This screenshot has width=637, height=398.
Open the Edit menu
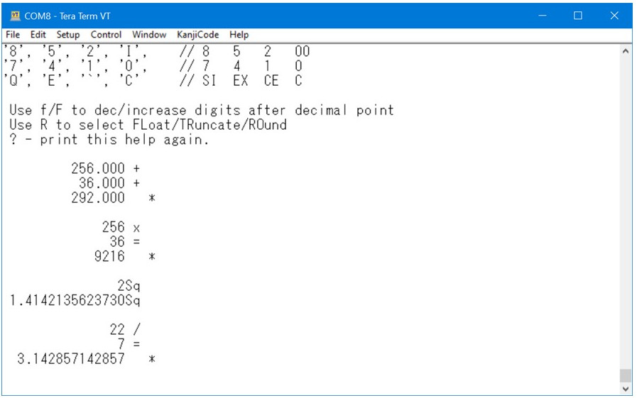[x=38, y=35]
